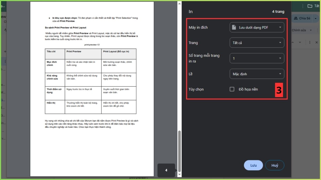Click the page number badge showing 4
321x180 pixels.
coord(166,170)
